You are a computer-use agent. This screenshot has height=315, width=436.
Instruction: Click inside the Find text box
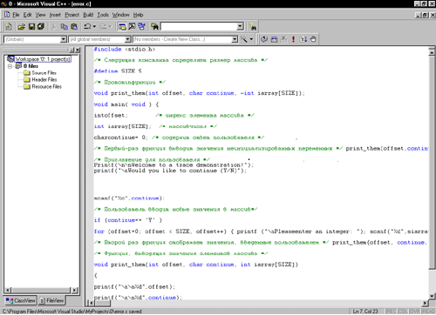[199, 27]
